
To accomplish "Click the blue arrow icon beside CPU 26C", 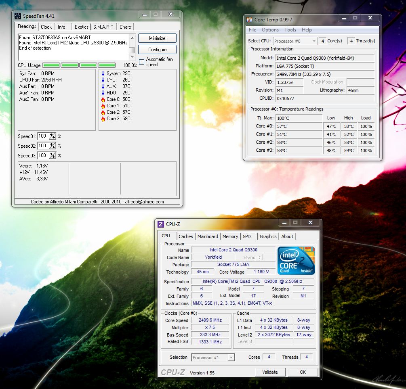I will 103,80.
